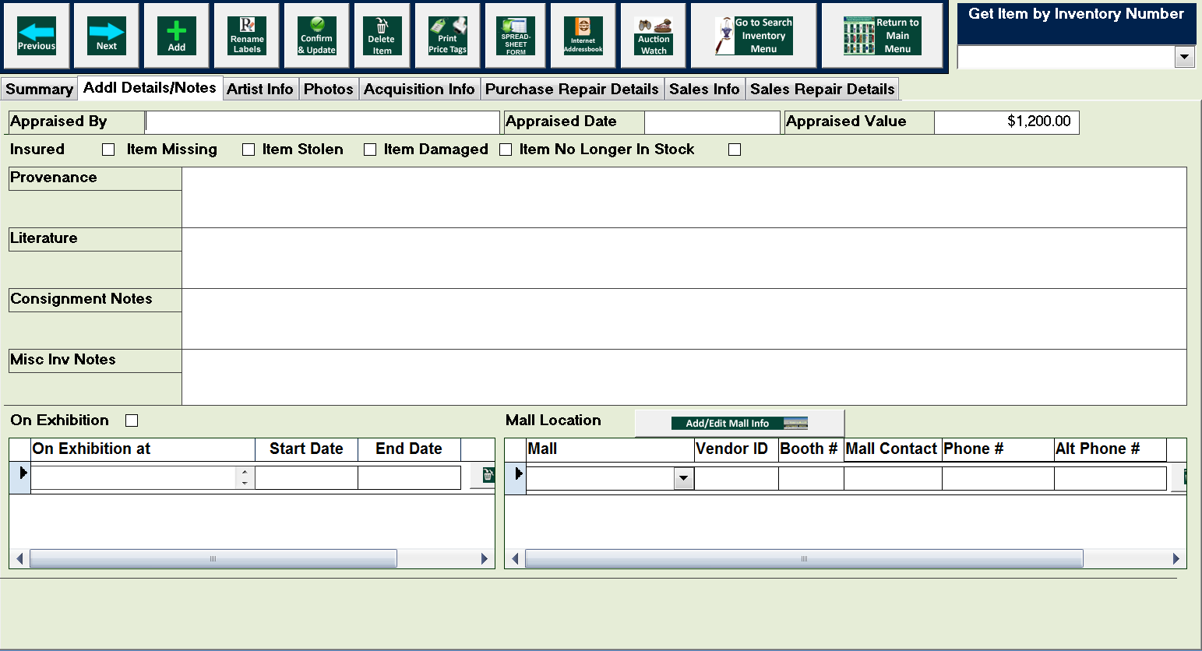1202x651 pixels.
Task: Select current Mall Location row marker
Action: coord(516,477)
